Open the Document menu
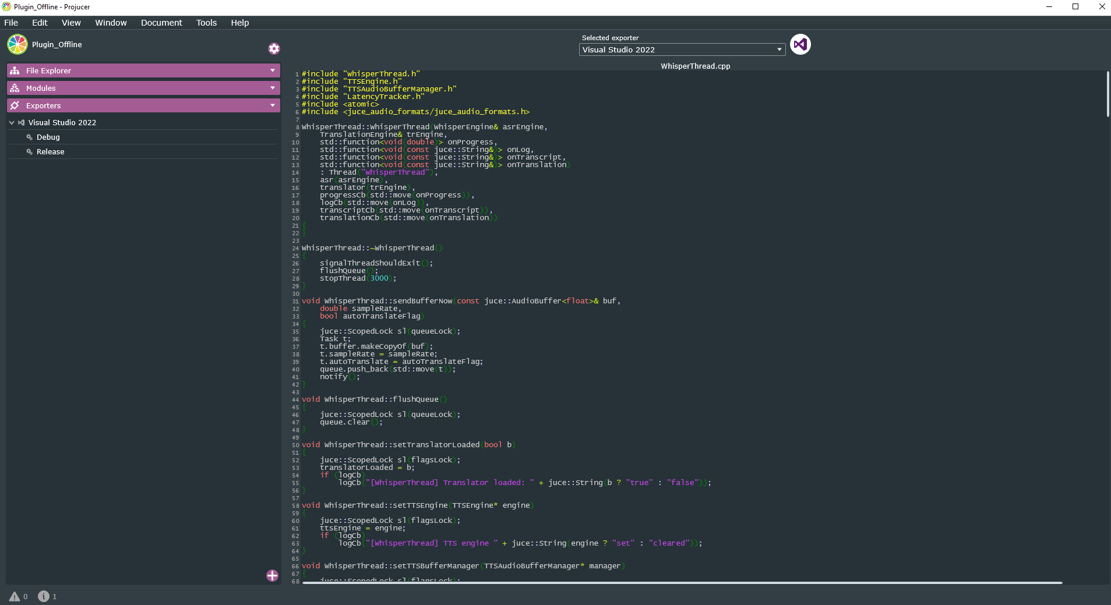Image resolution: width=1111 pixels, height=605 pixels. [x=161, y=23]
